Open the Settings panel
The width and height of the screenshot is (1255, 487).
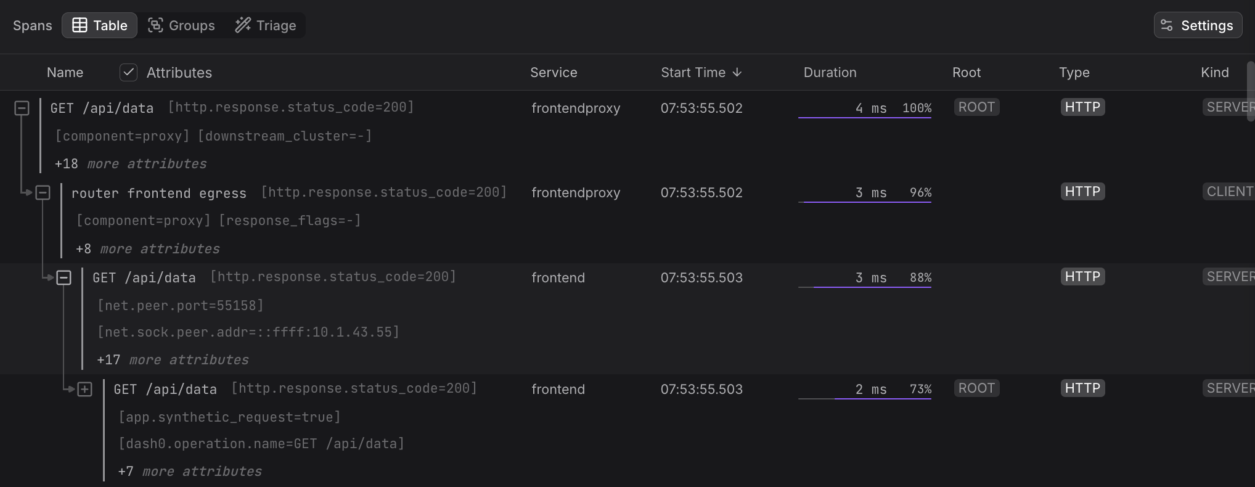[x=1197, y=25]
